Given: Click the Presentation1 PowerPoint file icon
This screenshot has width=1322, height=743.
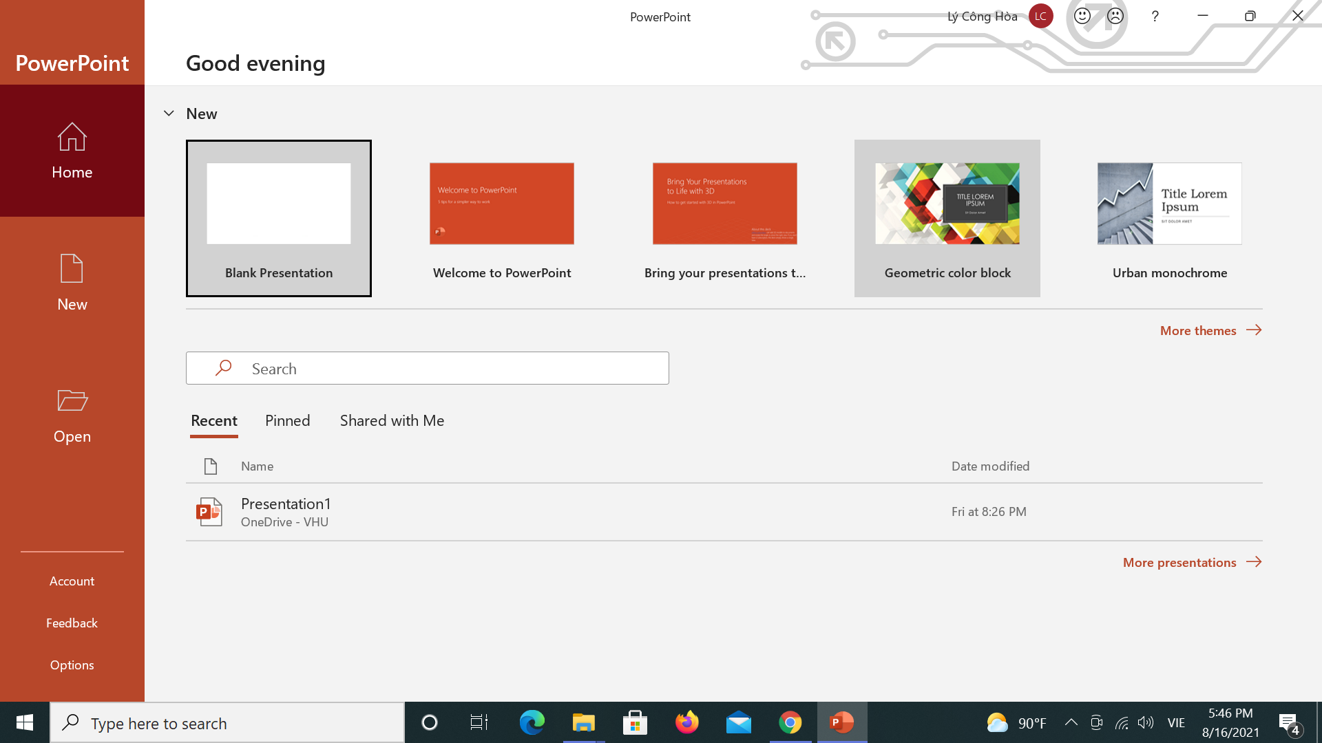Looking at the screenshot, I should 209,512.
